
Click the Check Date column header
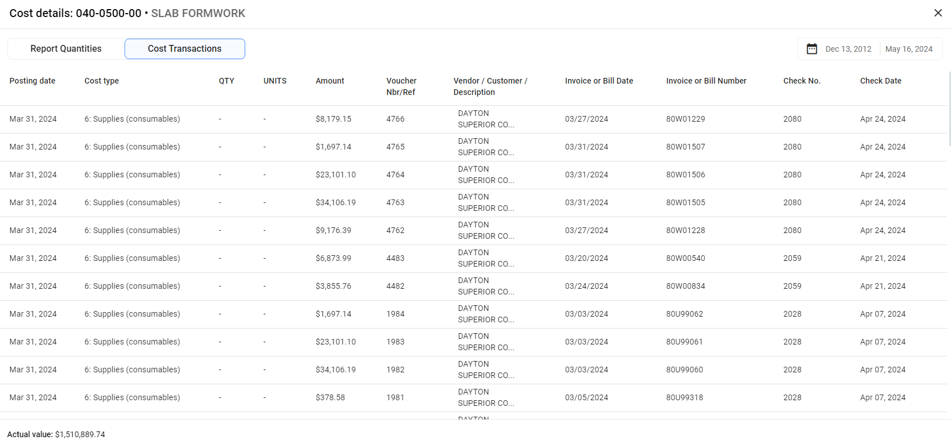pyautogui.click(x=880, y=81)
